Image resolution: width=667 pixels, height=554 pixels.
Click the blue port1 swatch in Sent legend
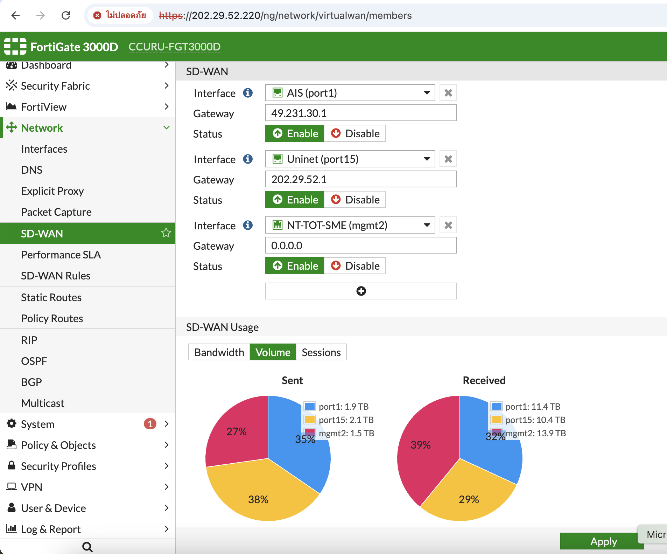310,406
